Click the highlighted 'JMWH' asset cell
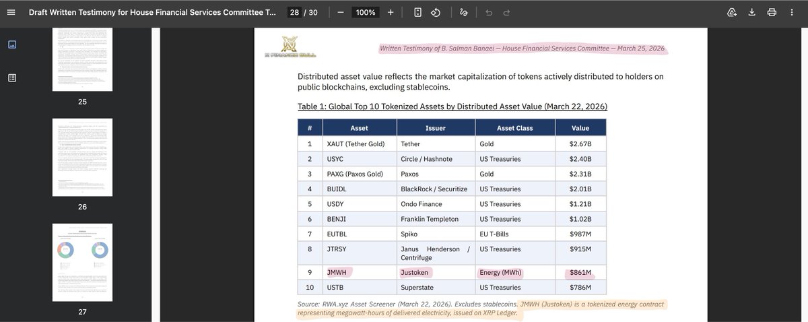Image resolution: width=808 pixels, height=322 pixels. coord(359,272)
